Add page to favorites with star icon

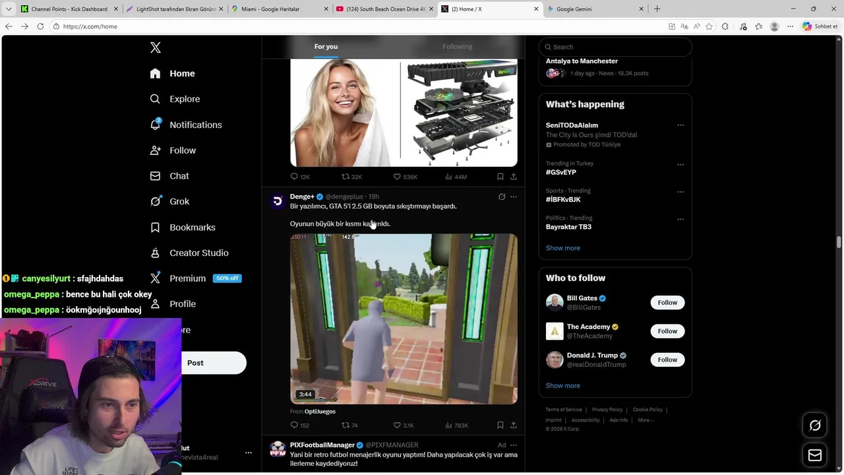pyautogui.click(x=709, y=26)
